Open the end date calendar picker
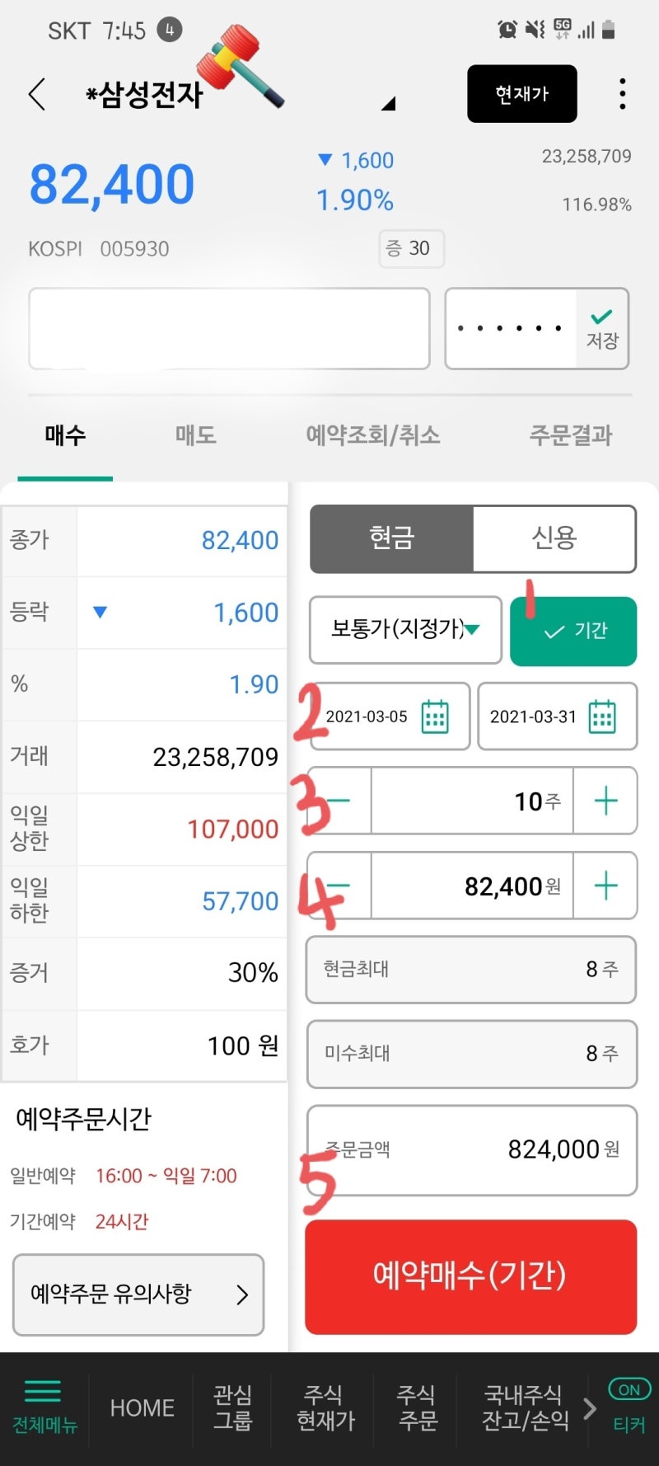This screenshot has height=1466, width=659. pyautogui.click(x=602, y=717)
